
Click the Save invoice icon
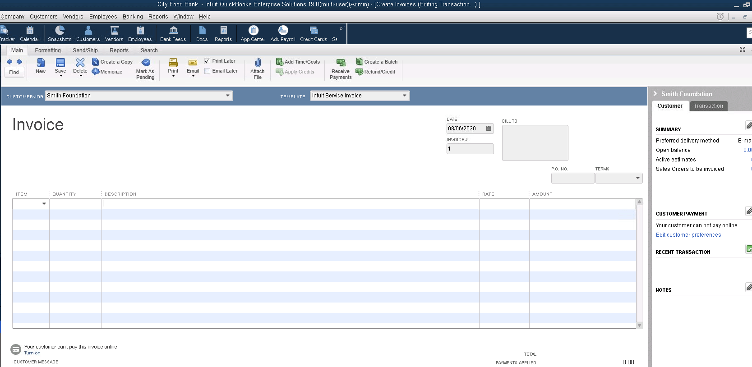click(x=60, y=63)
